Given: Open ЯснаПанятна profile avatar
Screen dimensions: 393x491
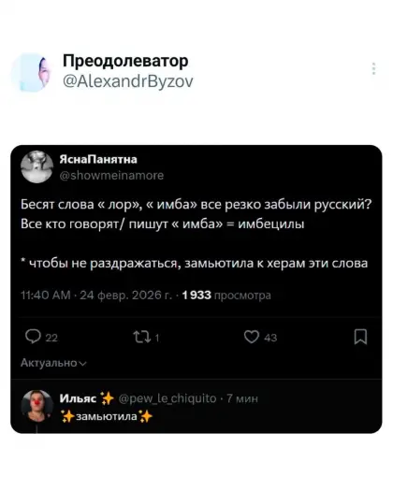Looking at the screenshot, I should click(37, 166).
